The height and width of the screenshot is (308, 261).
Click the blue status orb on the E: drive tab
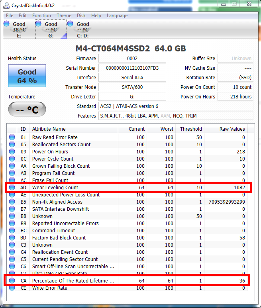[x=6, y=24]
